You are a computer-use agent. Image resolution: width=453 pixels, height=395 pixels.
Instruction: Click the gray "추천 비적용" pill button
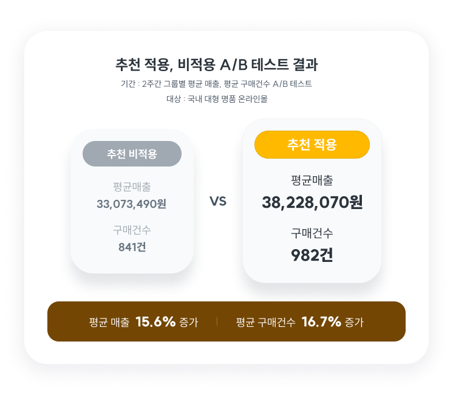click(x=132, y=154)
